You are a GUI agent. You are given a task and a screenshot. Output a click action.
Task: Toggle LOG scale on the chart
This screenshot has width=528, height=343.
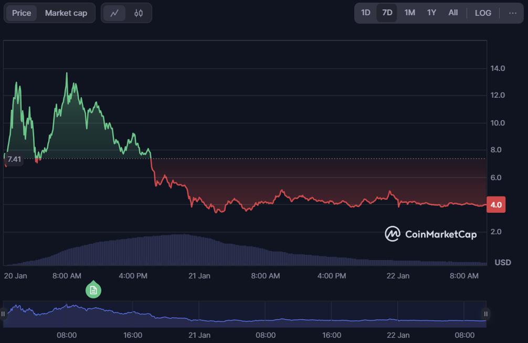(483, 13)
